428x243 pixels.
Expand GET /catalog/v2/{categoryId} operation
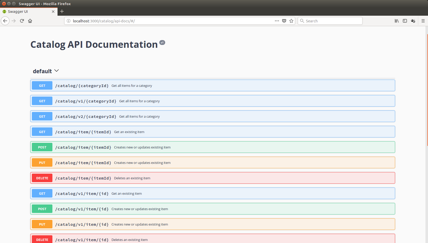click(213, 116)
